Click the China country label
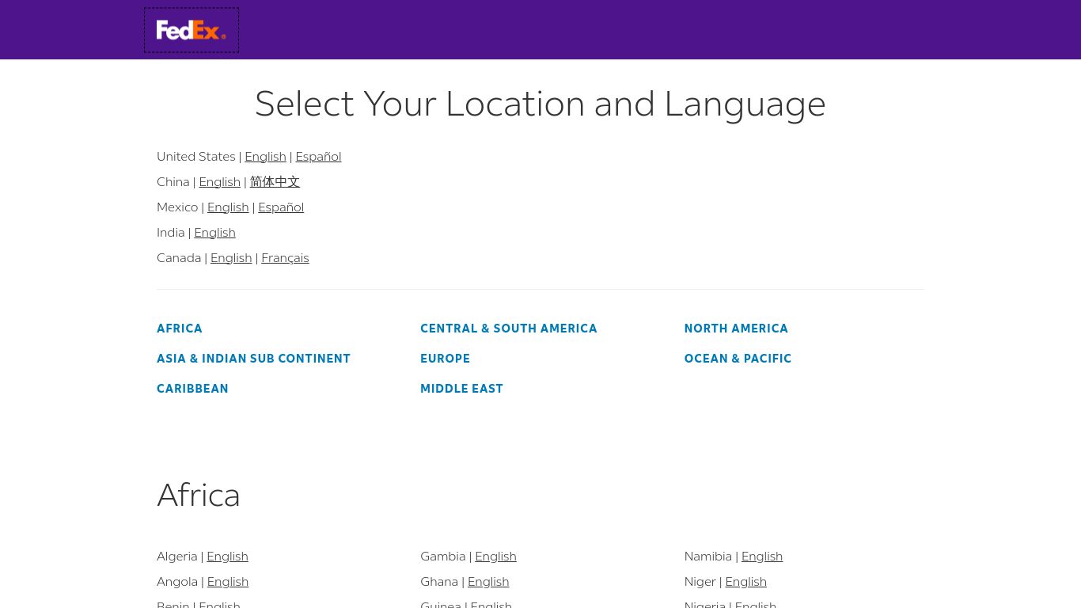1081x608 pixels. pos(173,182)
